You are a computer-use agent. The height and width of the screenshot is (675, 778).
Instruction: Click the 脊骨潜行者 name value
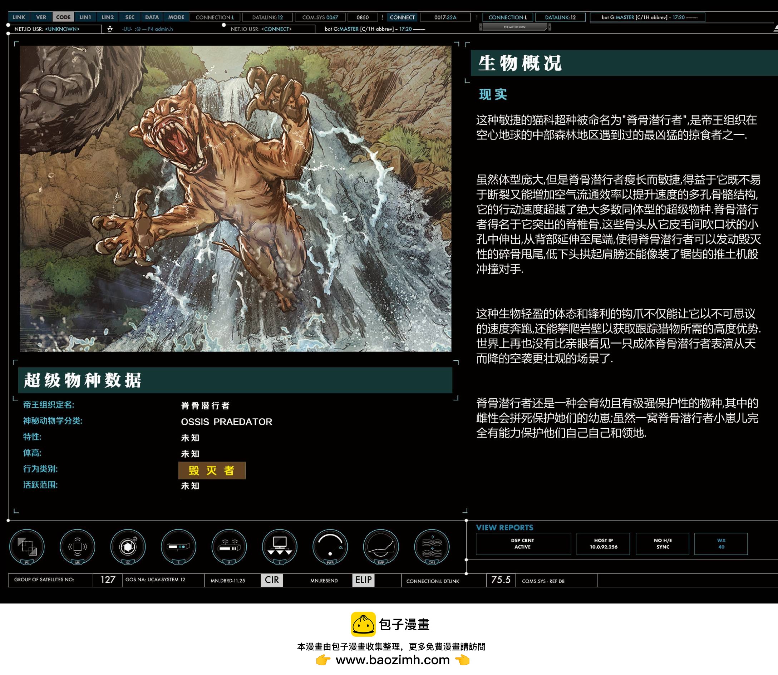tap(205, 405)
